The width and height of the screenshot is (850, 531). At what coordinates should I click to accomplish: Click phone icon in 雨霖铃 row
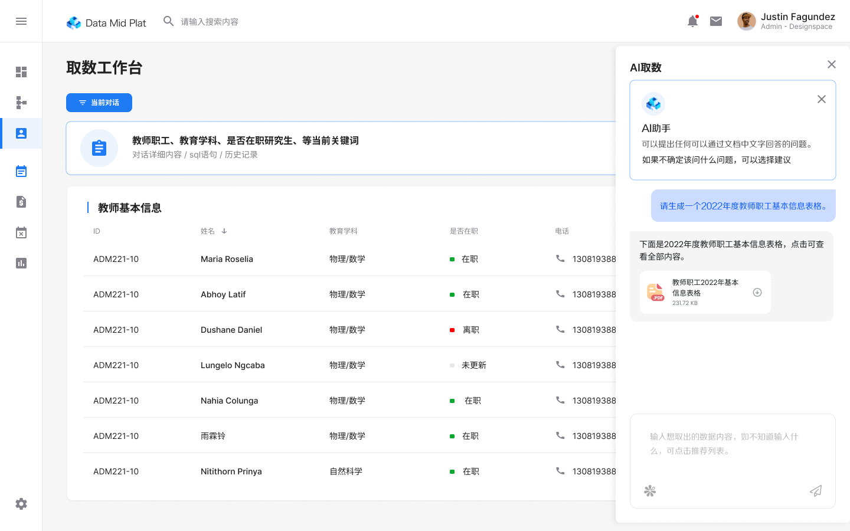pyautogui.click(x=560, y=435)
